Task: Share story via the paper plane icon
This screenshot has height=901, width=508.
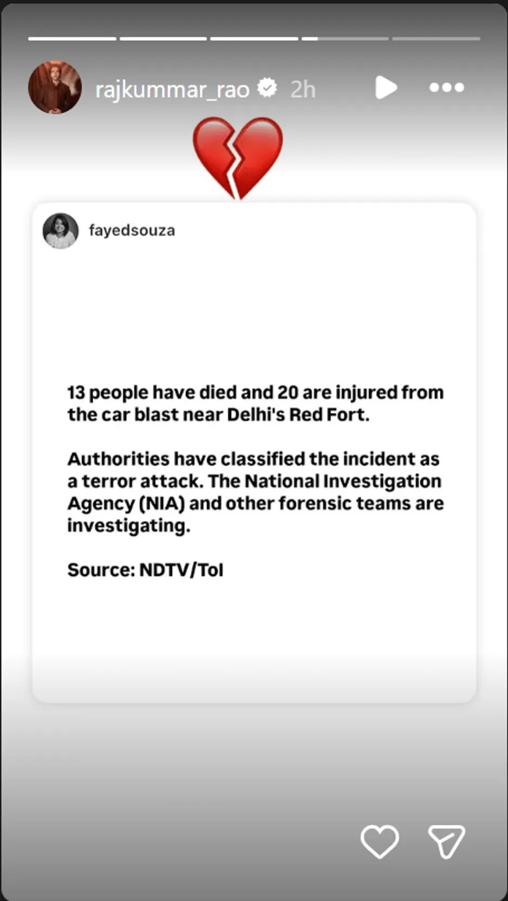Action: tap(446, 841)
